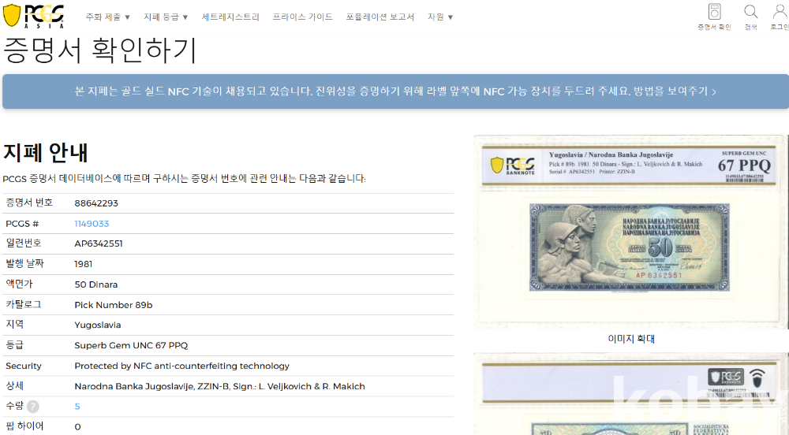Select serial number AP6342551 in table

(x=99, y=244)
